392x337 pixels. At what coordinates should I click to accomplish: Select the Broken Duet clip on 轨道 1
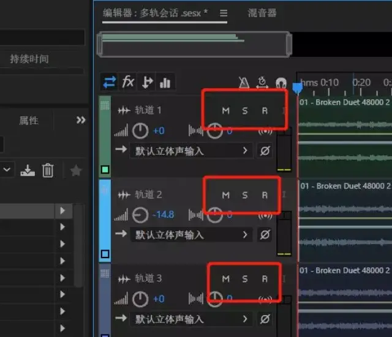click(x=345, y=136)
